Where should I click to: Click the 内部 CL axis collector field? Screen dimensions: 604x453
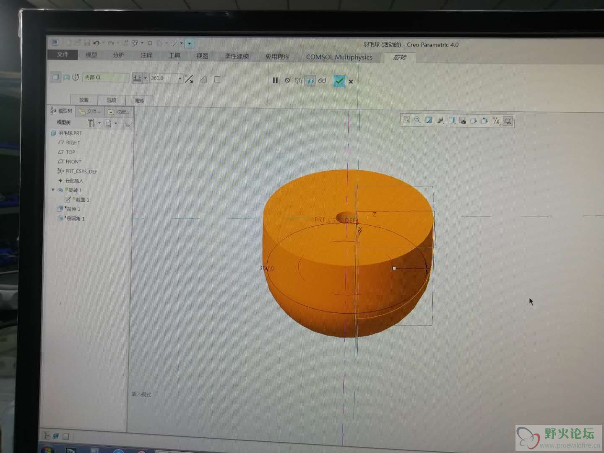(106, 77)
